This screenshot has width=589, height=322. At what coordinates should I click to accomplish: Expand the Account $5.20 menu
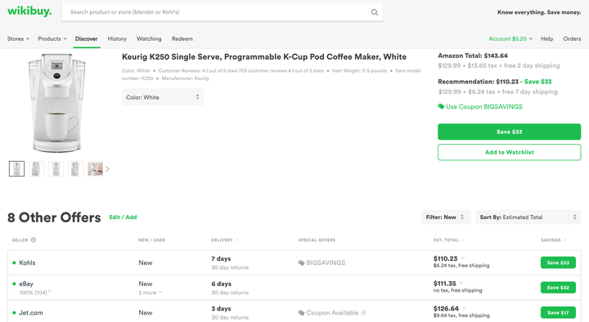click(510, 38)
